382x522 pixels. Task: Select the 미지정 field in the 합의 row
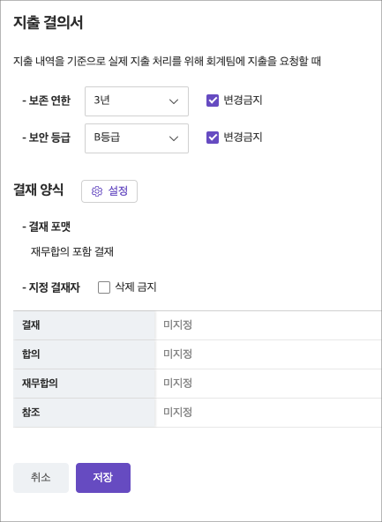(269, 354)
